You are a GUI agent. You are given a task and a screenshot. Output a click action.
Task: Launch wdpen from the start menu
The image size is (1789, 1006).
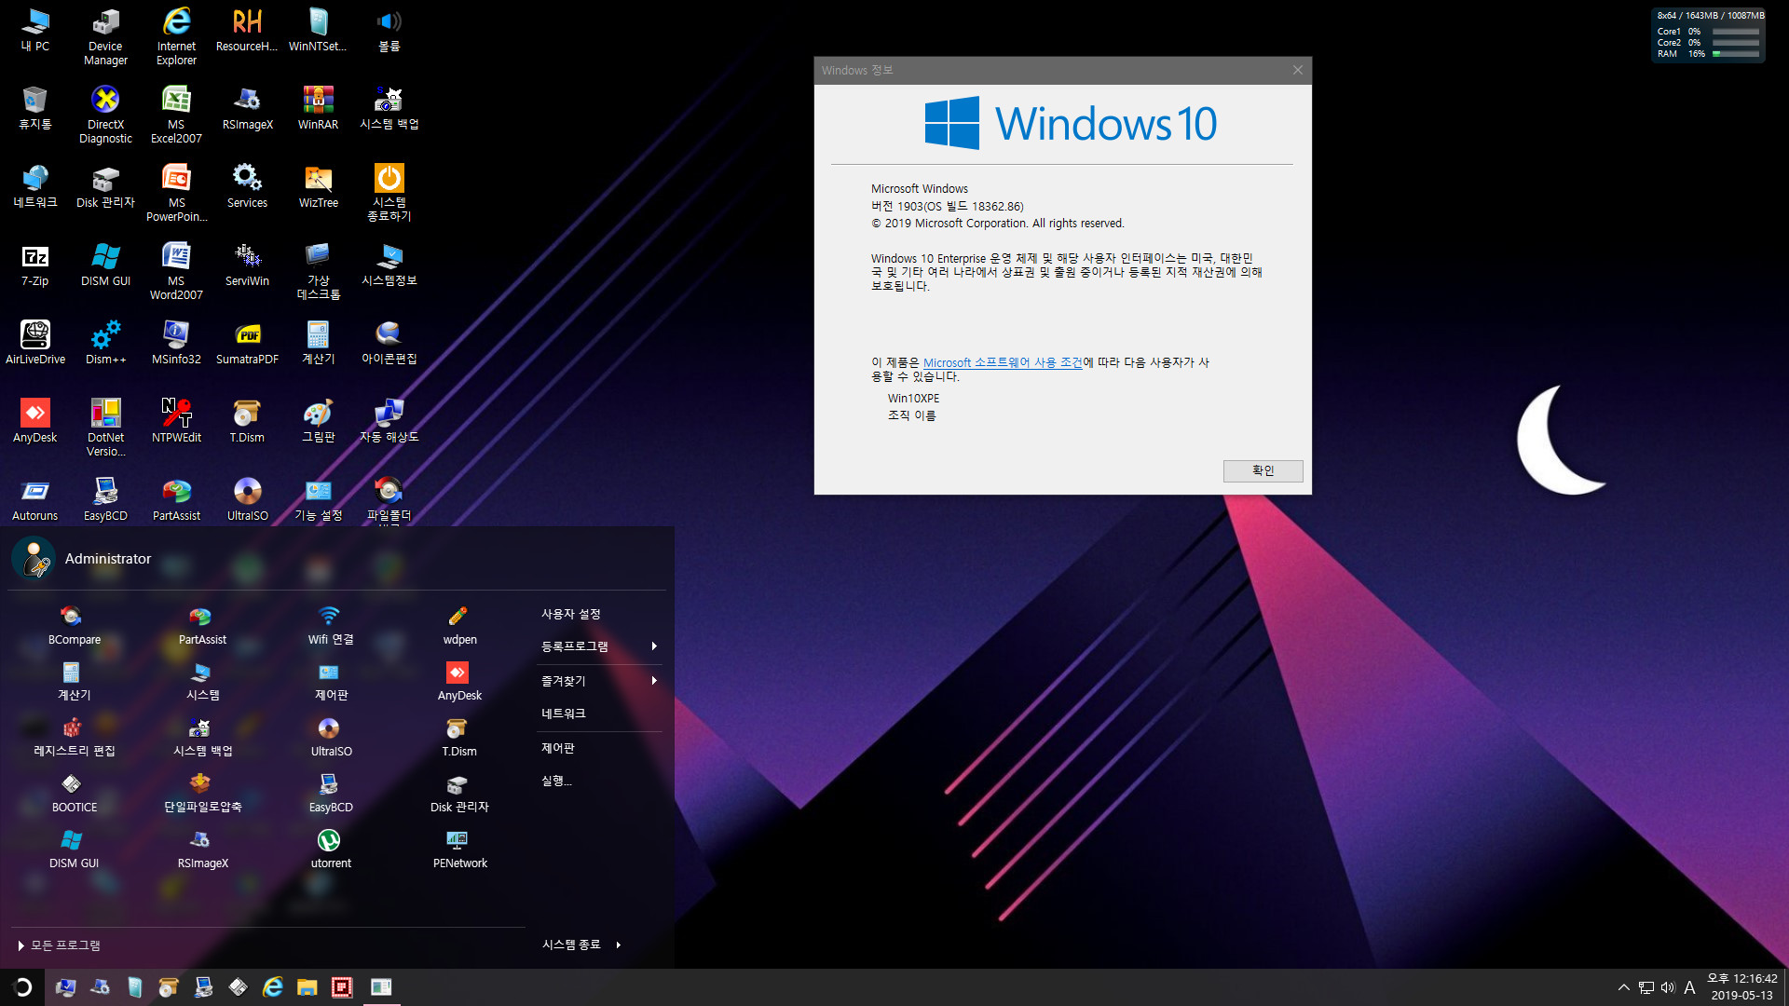click(459, 626)
